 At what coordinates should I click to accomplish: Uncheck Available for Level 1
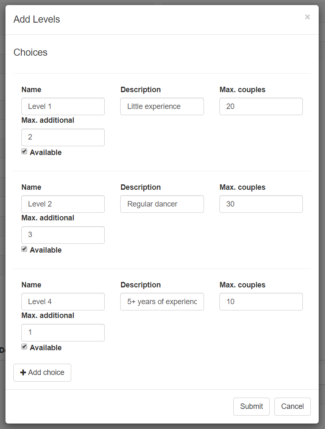click(24, 152)
